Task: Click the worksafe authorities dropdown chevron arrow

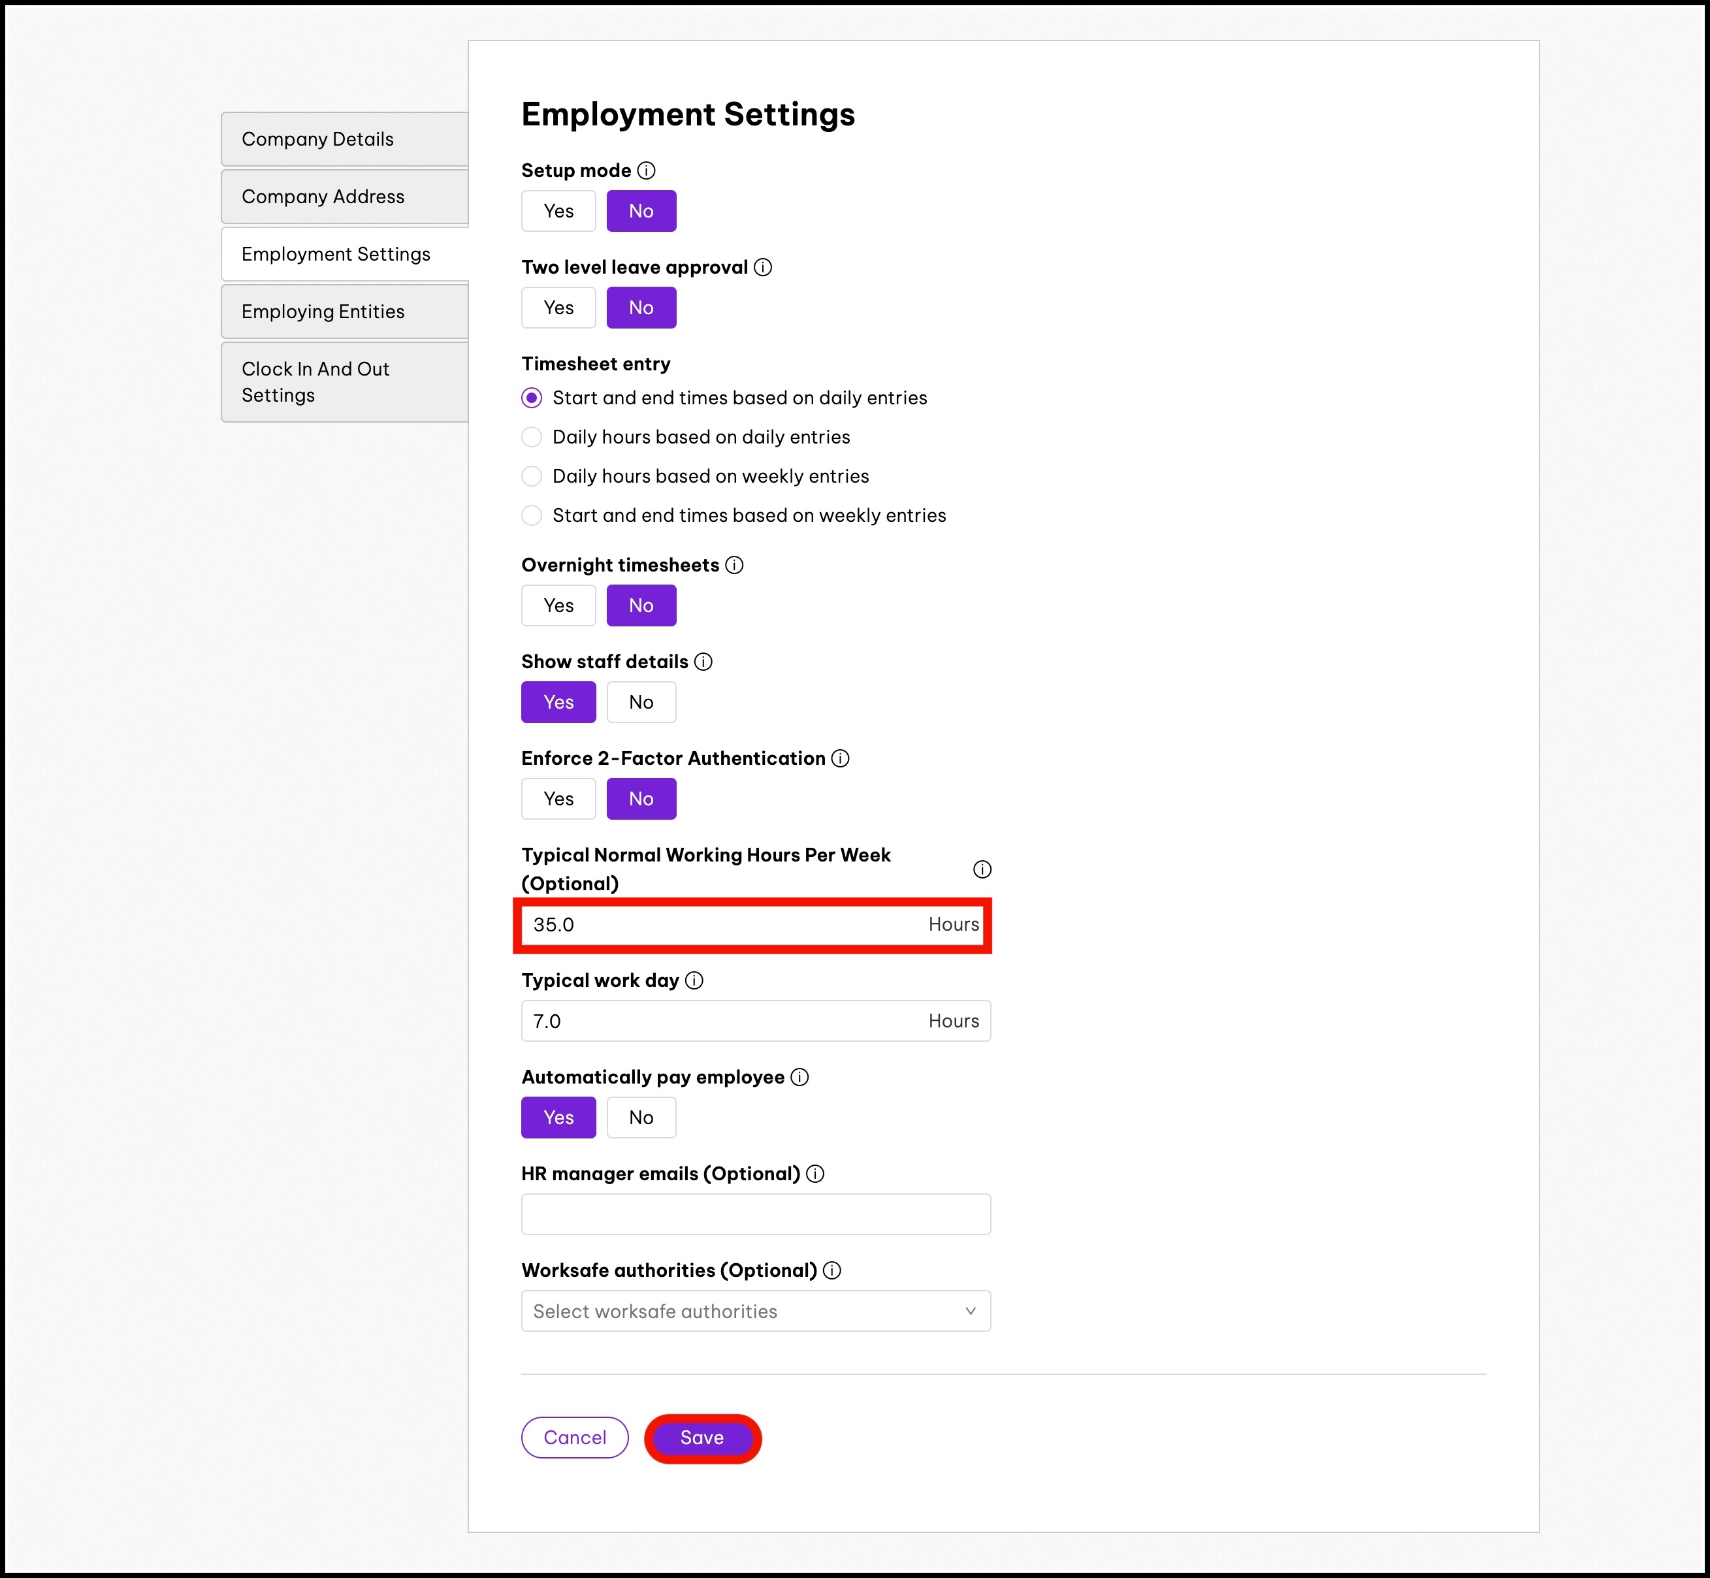Action: pyautogui.click(x=970, y=1311)
